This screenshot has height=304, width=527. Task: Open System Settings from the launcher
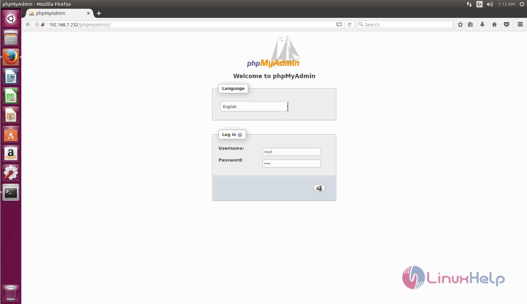tap(11, 173)
